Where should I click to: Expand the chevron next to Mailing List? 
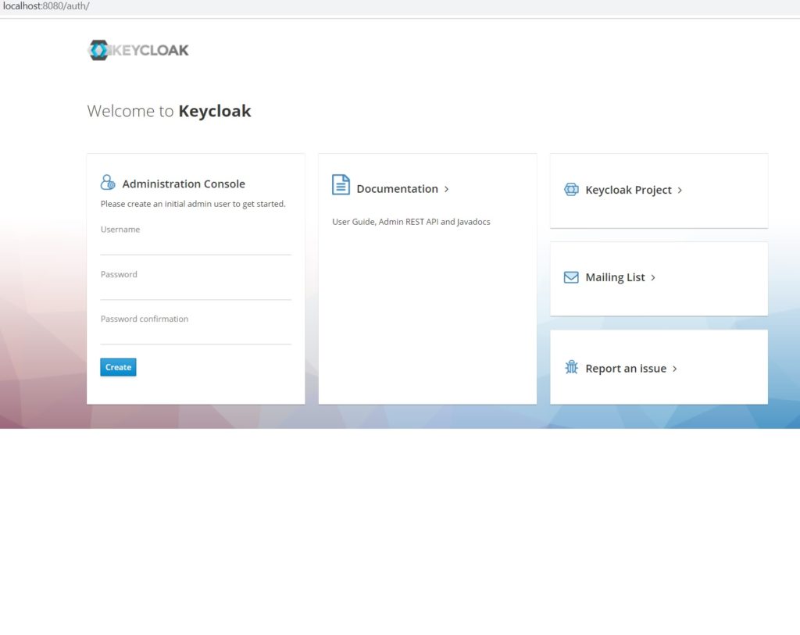pos(653,277)
